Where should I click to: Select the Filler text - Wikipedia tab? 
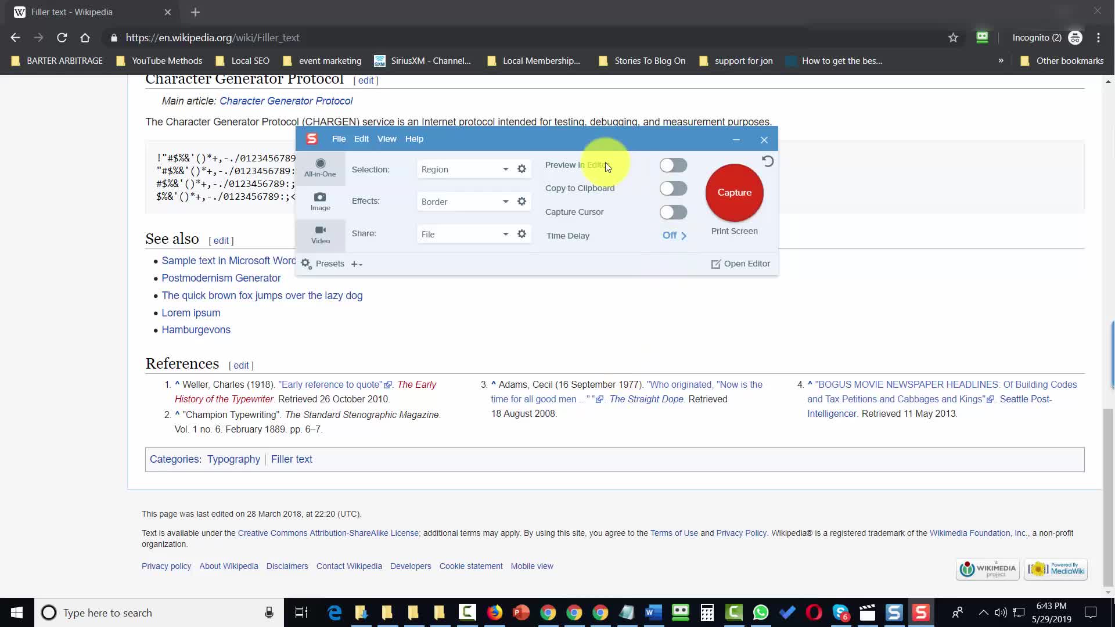pyautogui.click(x=93, y=12)
